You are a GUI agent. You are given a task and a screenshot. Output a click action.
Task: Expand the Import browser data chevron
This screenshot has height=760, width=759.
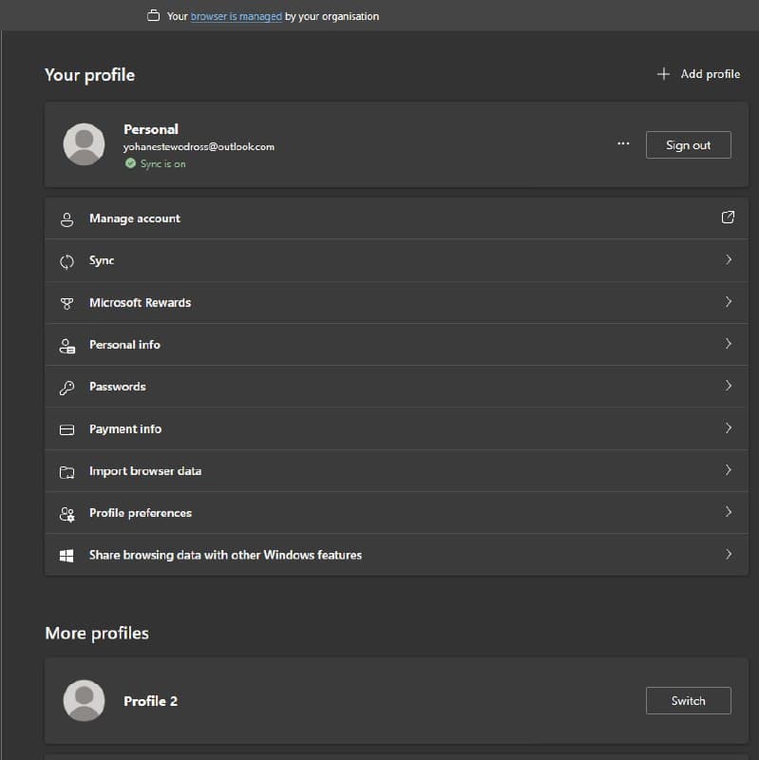tap(728, 470)
